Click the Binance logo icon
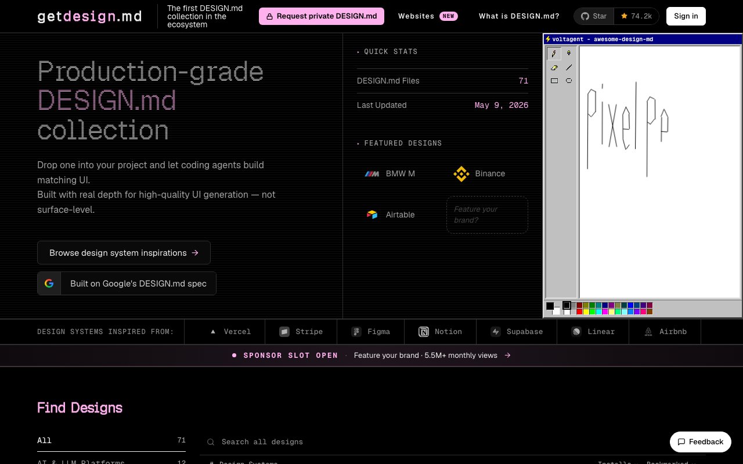The width and height of the screenshot is (743, 464). (461, 174)
